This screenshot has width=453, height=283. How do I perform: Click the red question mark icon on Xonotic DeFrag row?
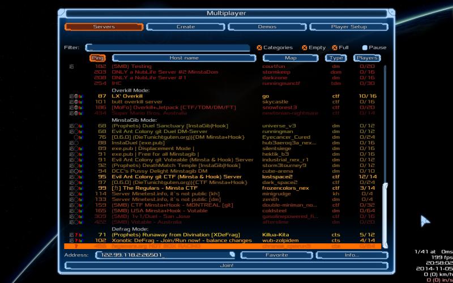point(75,240)
